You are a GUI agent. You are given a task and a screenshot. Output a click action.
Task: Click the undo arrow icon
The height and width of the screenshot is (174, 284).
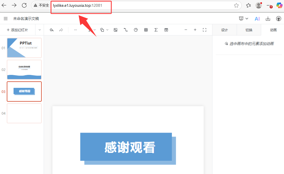[x=52, y=30]
